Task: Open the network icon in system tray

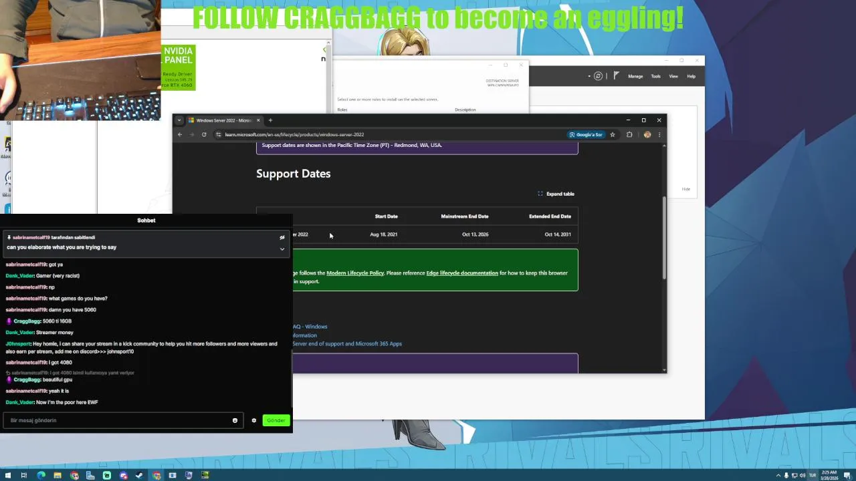Action: 794,476
